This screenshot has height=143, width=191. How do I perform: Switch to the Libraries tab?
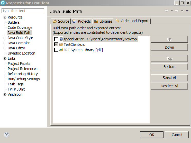click(x=103, y=21)
